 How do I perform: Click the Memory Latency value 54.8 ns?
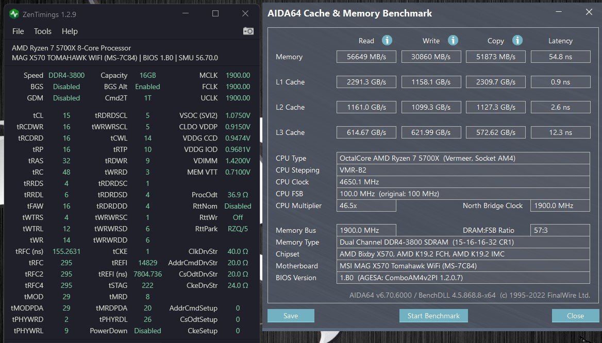pyautogui.click(x=560, y=57)
